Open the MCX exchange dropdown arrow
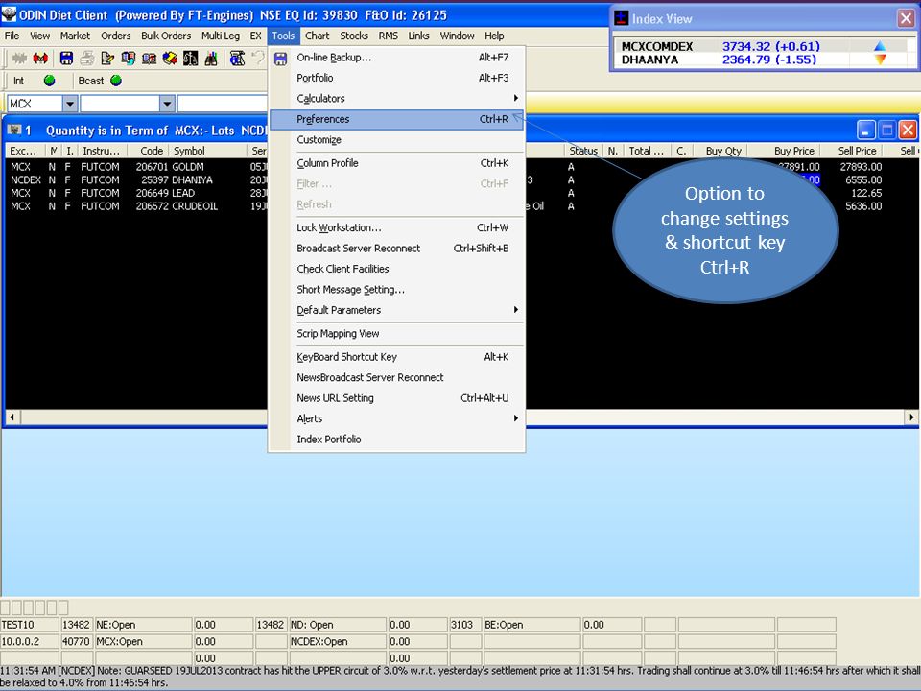 tap(70, 104)
